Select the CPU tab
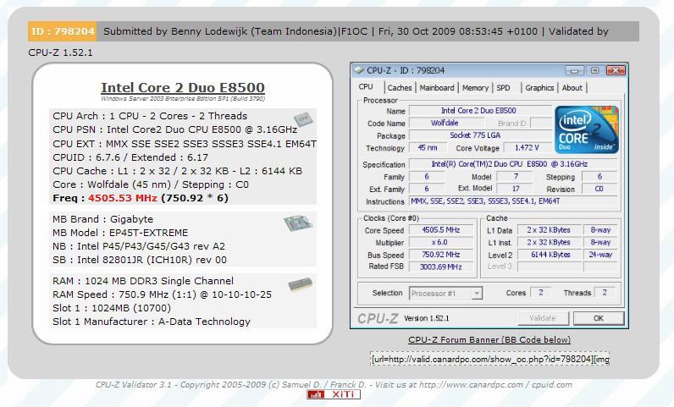This screenshot has width=674, height=407. pos(366,87)
